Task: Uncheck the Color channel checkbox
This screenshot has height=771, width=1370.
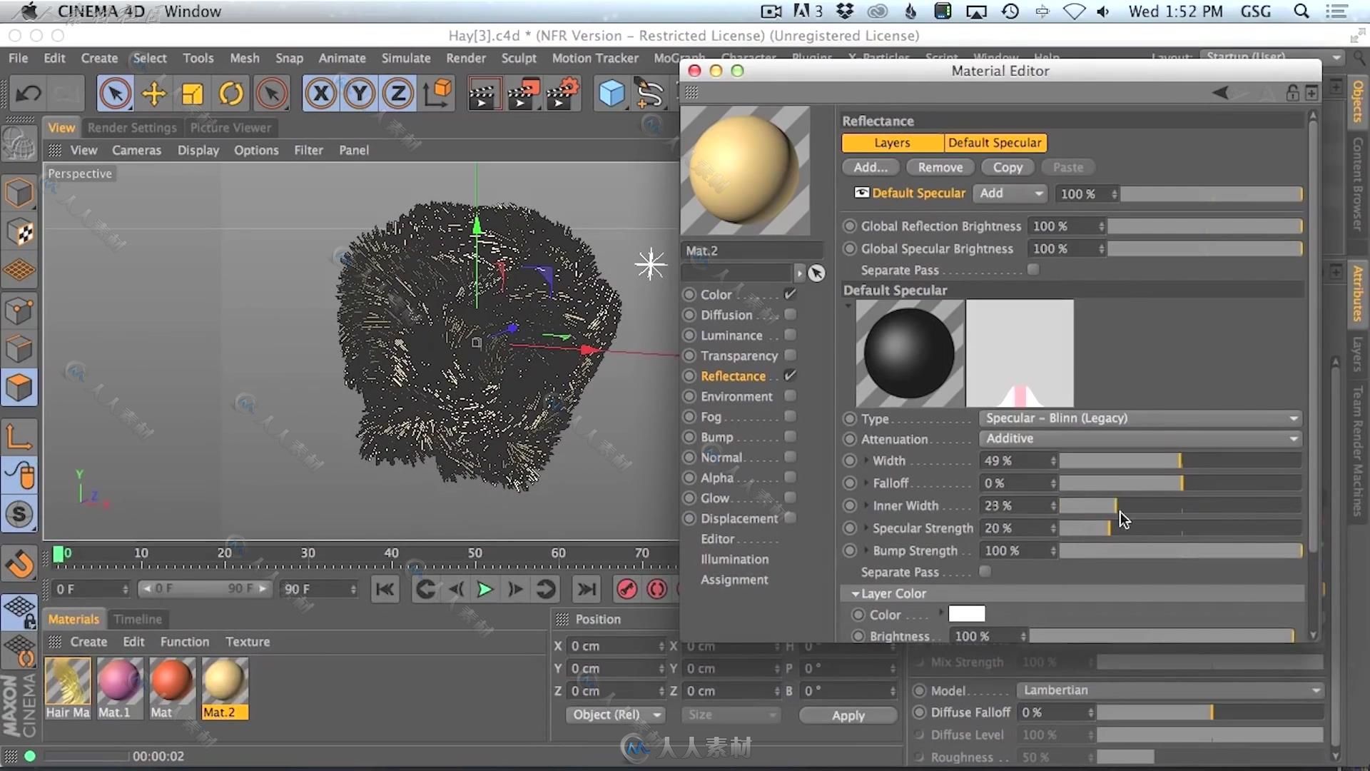Action: 790,294
